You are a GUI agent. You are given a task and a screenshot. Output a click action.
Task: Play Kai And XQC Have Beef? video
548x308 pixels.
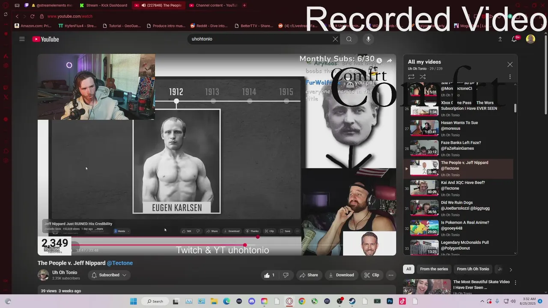coord(458,188)
